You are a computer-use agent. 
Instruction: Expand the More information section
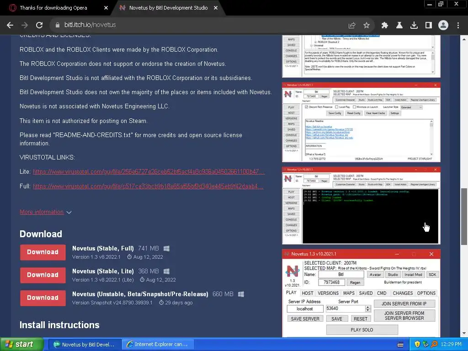pyautogui.click(x=45, y=212)
